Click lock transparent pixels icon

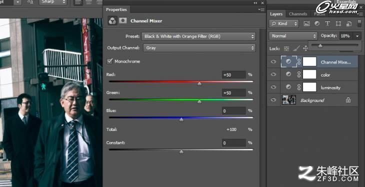point(286,48)
